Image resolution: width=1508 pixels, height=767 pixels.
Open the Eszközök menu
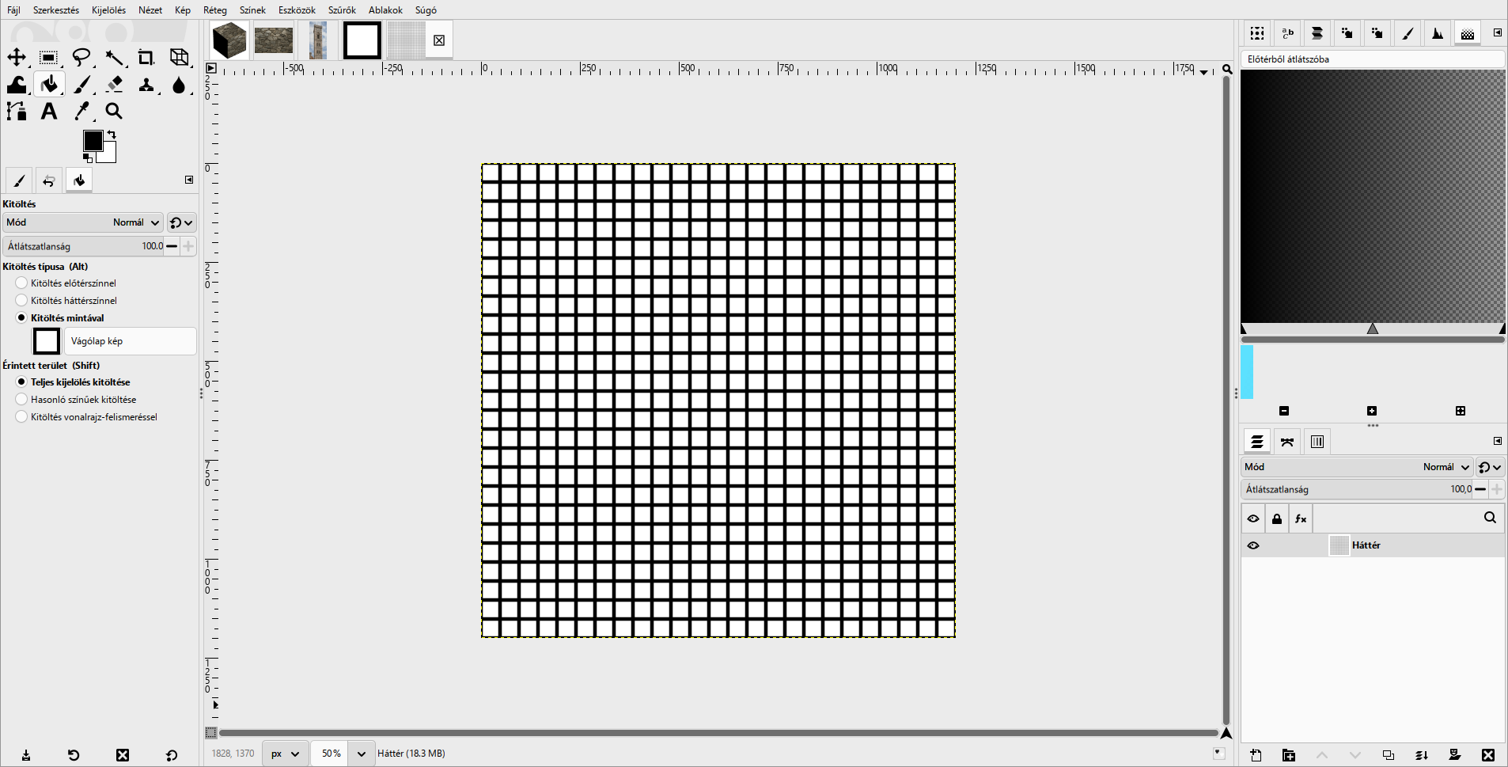click(297, 10)
